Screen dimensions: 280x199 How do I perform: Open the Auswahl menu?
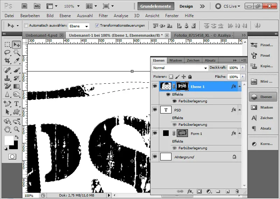(85, 16)
